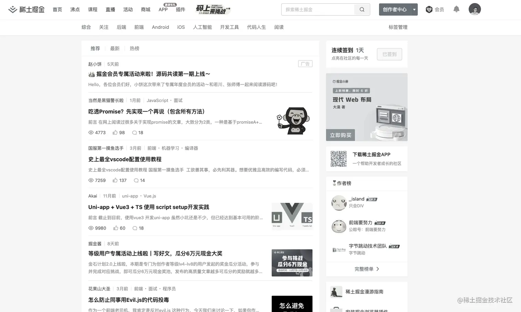
Task: Open 史上最全vscode配置使用教程 article
Action: coord(125,159)
